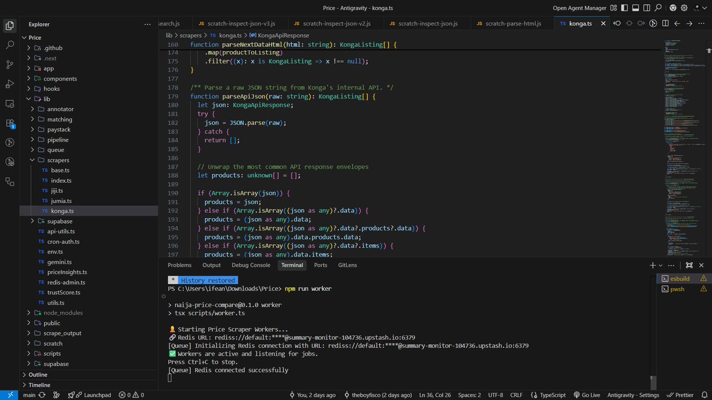This screenshot has height=400, width=712.
Task: Expand the node_modules folder
Action: point(89,312)
